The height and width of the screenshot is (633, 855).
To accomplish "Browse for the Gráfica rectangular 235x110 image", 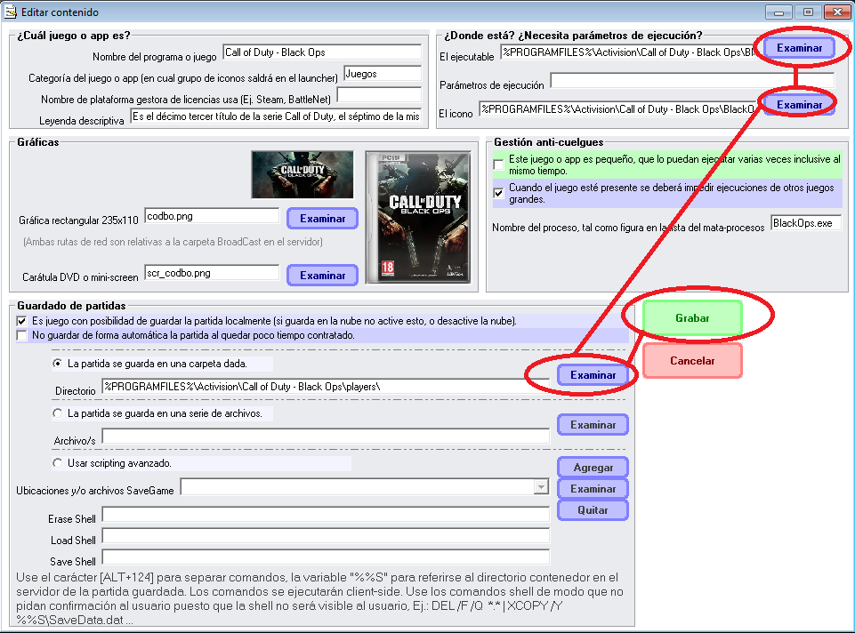I will point(322,219).
